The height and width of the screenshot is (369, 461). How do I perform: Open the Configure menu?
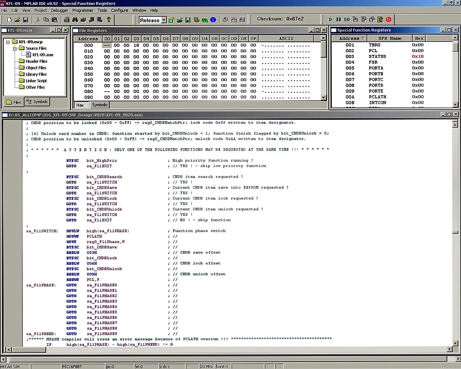coord(119,10)
